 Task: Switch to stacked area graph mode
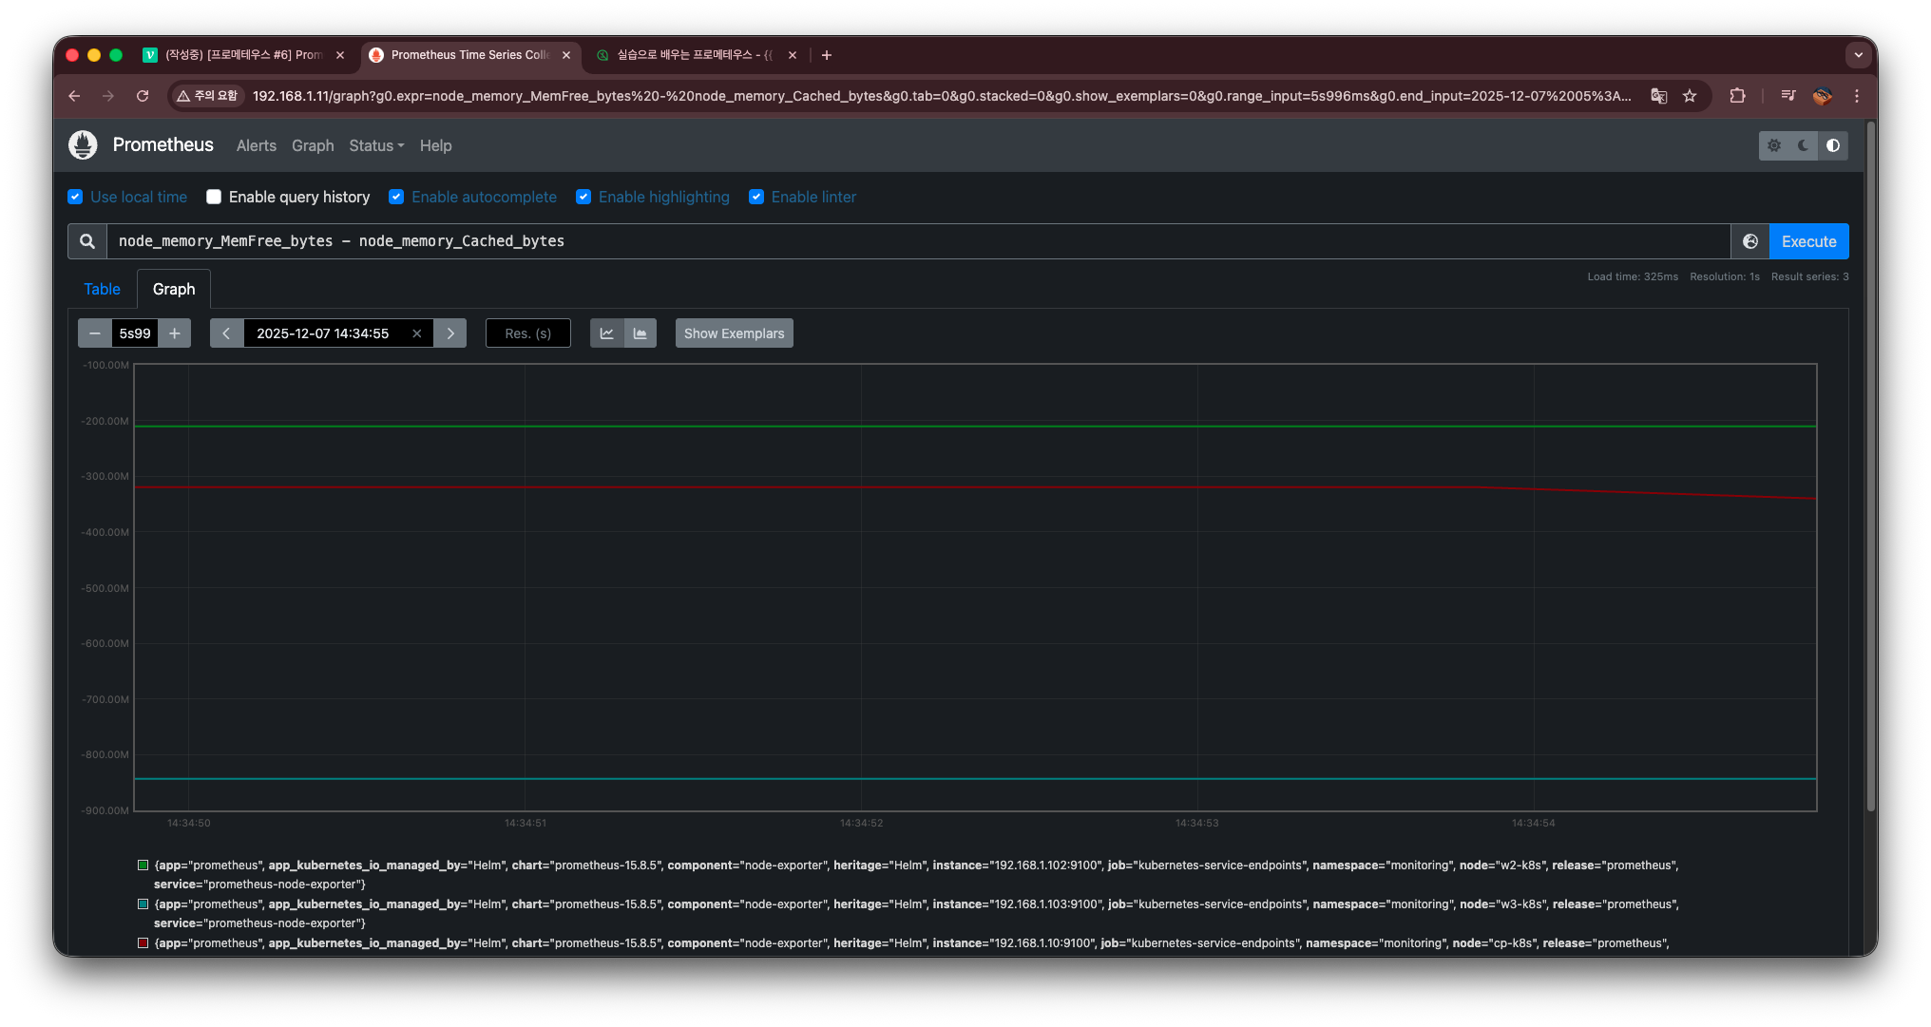(640, 333)
